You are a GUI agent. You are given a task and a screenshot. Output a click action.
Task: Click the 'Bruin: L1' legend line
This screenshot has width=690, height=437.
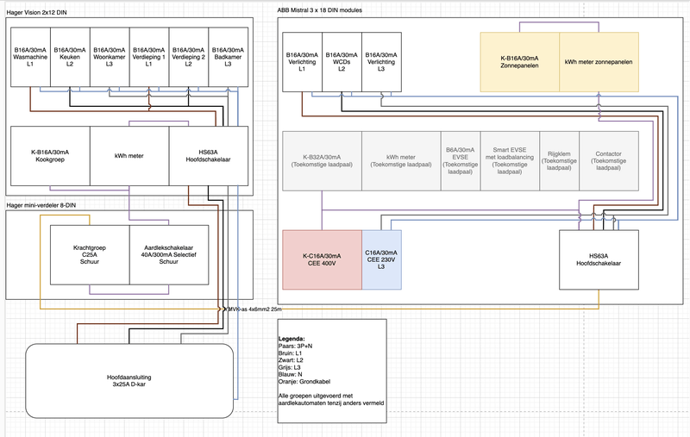coord(290,353)
